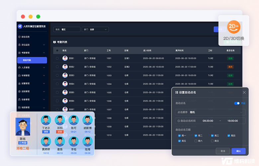Turn off the 自动点名 toggle switch
The height and width of the screenshot is (166, 259).
point(237,103)
